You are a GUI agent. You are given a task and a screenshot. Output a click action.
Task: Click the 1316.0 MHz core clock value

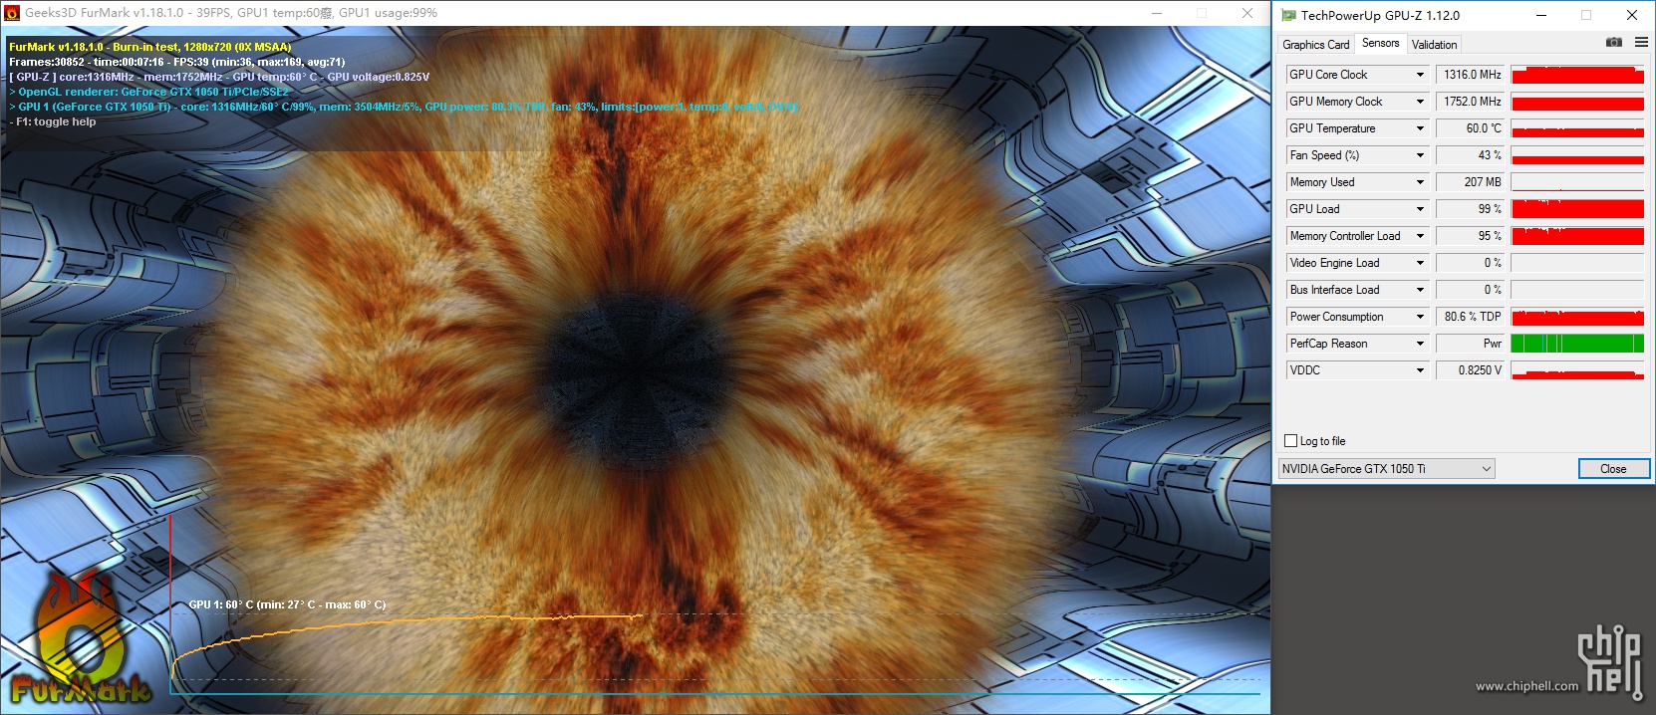coord(1472,75)
